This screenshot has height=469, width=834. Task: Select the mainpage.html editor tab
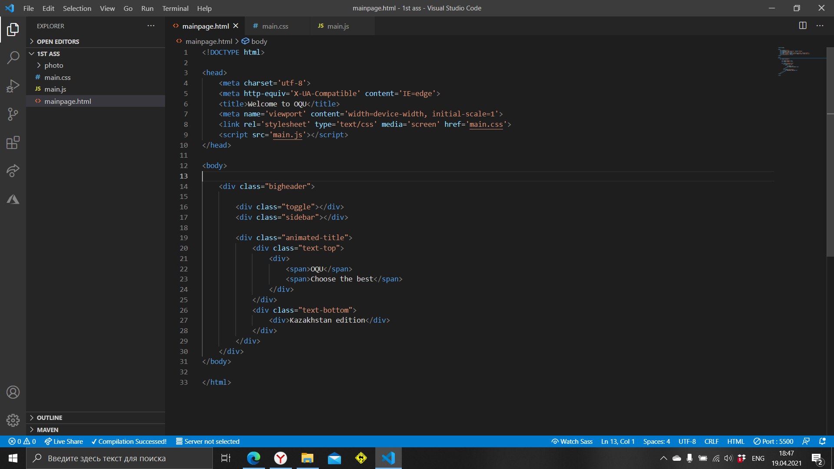[x=205, y=26]
